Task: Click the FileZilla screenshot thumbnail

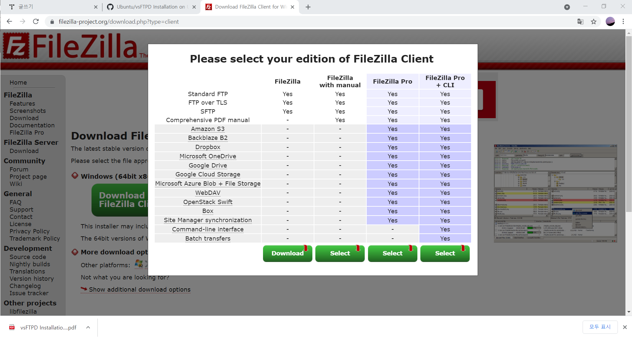Action: (555, 194)
